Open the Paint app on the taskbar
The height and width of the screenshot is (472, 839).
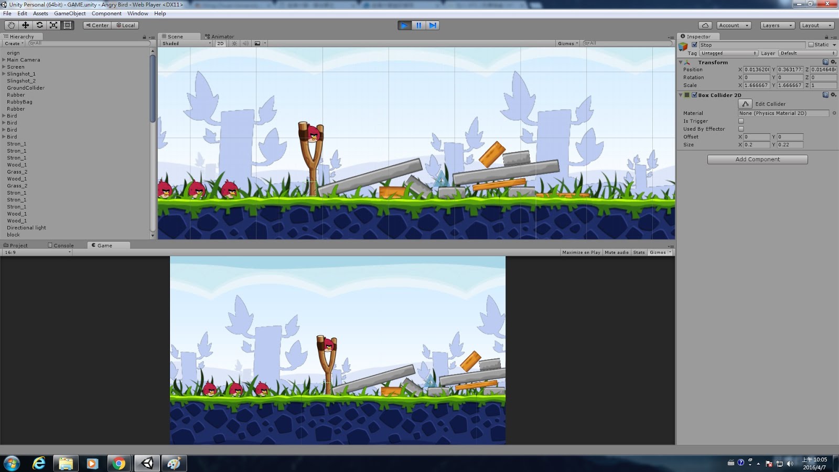tap(174, 463)
